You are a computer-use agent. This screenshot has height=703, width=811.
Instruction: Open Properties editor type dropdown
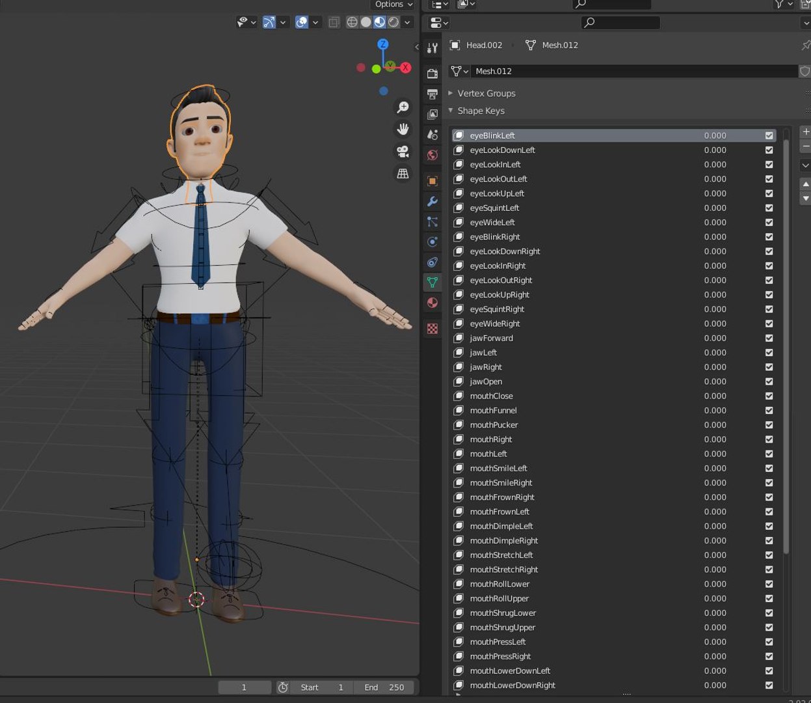440,23
